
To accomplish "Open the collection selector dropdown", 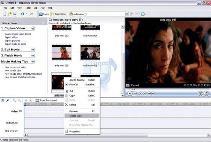I will (127, 14).
